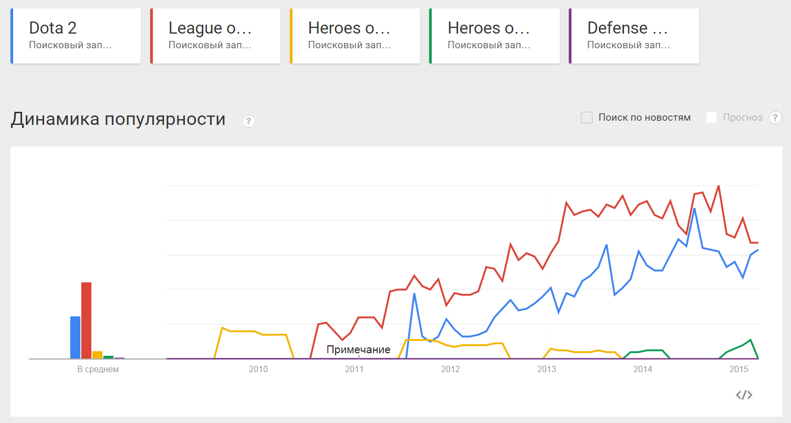Click the 2010 label on time axis

click(x=258, y=369)
